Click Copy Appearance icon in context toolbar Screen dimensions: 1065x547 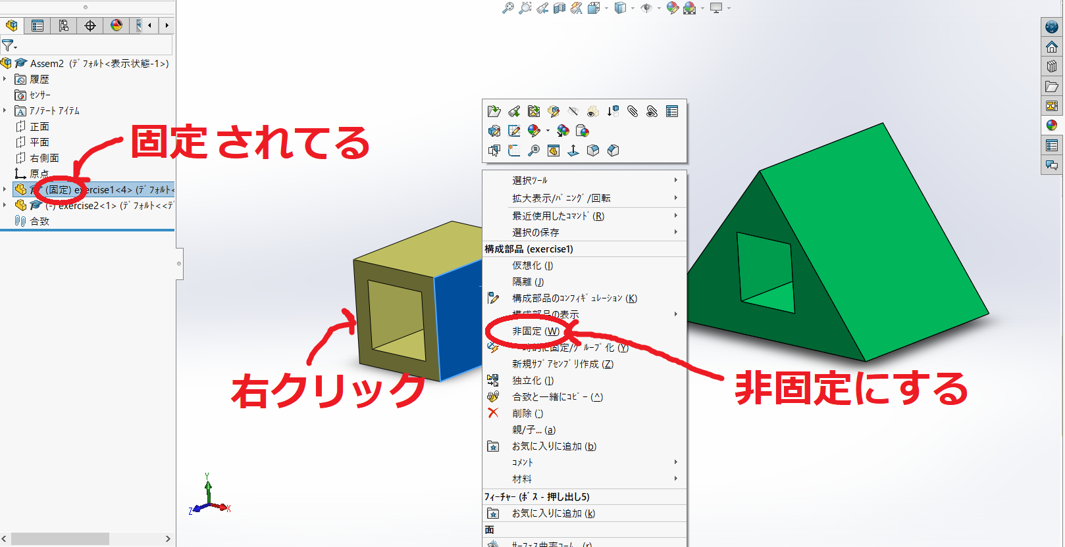pyautogui.click(x=563, y=131)
